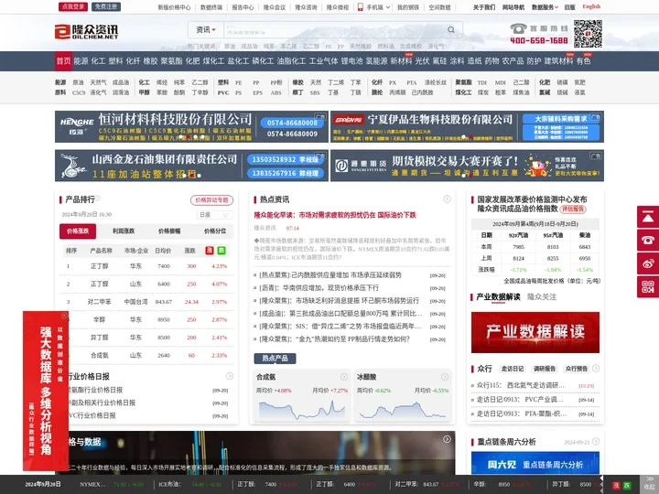Click the 天然气 sub-category under 能源
The height and width of the screenshot is (494, 659).
pyautogui.click(x=98, y=82)
